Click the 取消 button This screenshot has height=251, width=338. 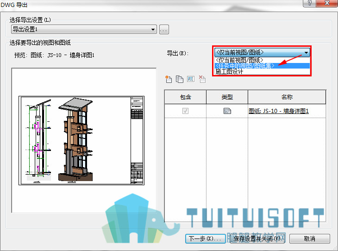[x=310, y=238]
